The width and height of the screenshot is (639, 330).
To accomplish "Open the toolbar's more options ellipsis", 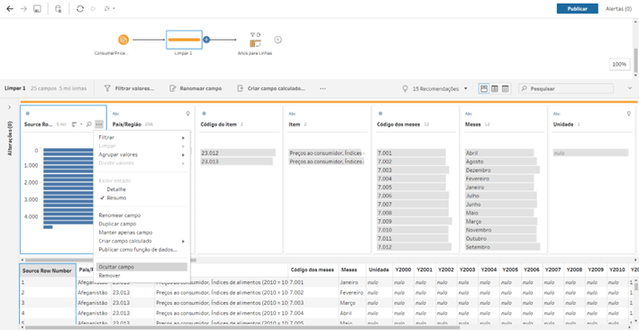I will click(x=323, y=88).
